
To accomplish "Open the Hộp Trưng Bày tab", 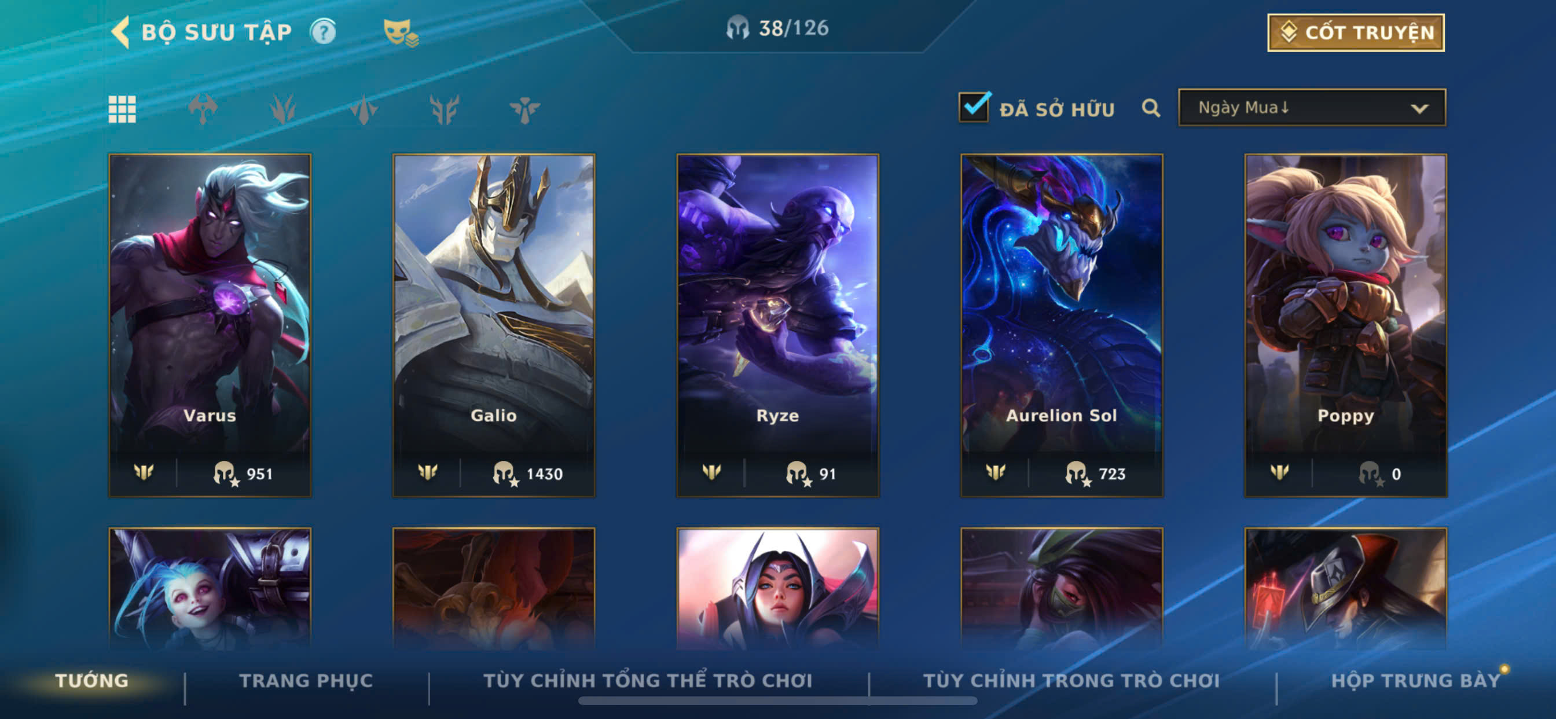I will point(1416,681).
